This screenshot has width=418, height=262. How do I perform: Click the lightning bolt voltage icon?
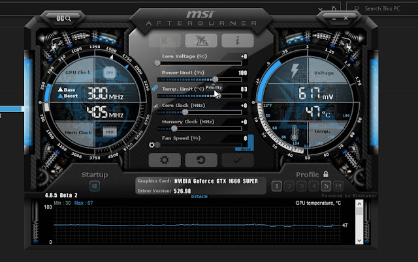coord(295,70)
